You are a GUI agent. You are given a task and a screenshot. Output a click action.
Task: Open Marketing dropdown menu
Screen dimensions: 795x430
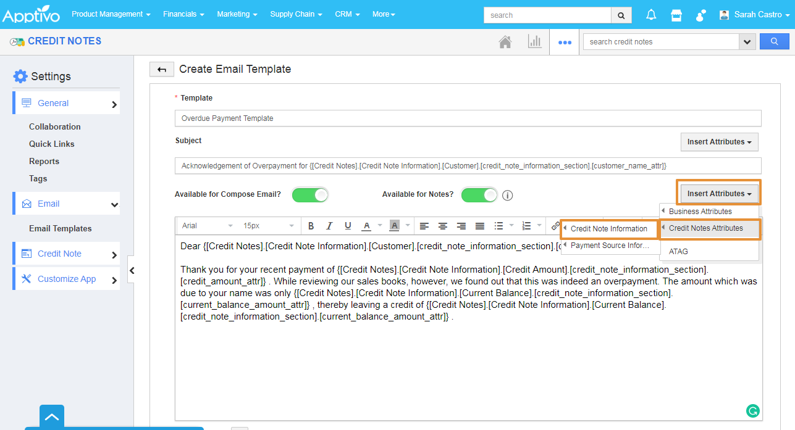tap(237, 14)
